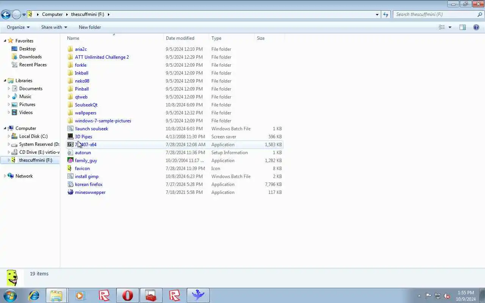The image size is (485, 303).
Task: Open recent pages dropdown next to Forward
Action: click(24, 15)
